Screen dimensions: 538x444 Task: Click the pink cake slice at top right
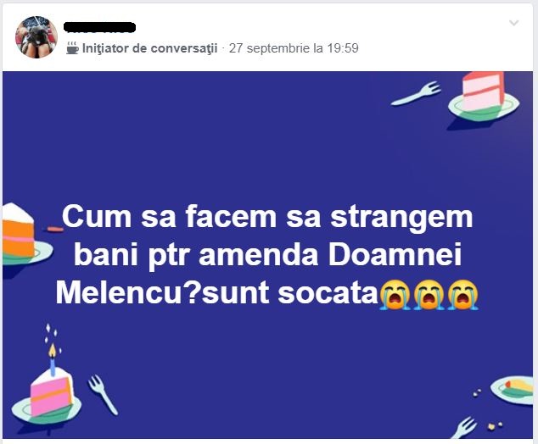(x=483, y=91)
